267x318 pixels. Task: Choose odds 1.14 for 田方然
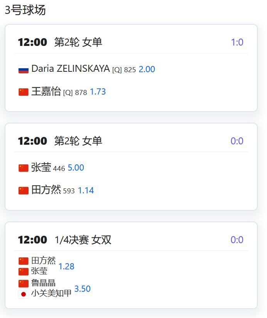[x=86, y=190]
